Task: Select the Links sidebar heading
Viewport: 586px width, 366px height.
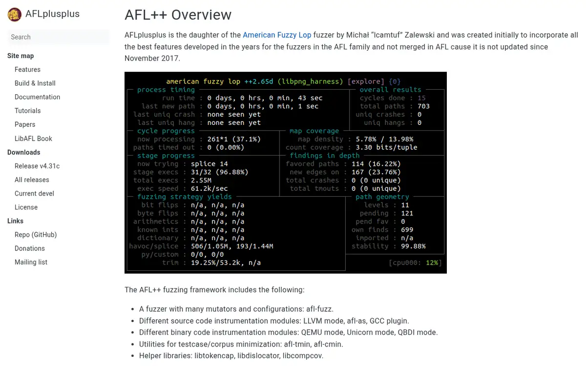Action: tap(16, 221)
